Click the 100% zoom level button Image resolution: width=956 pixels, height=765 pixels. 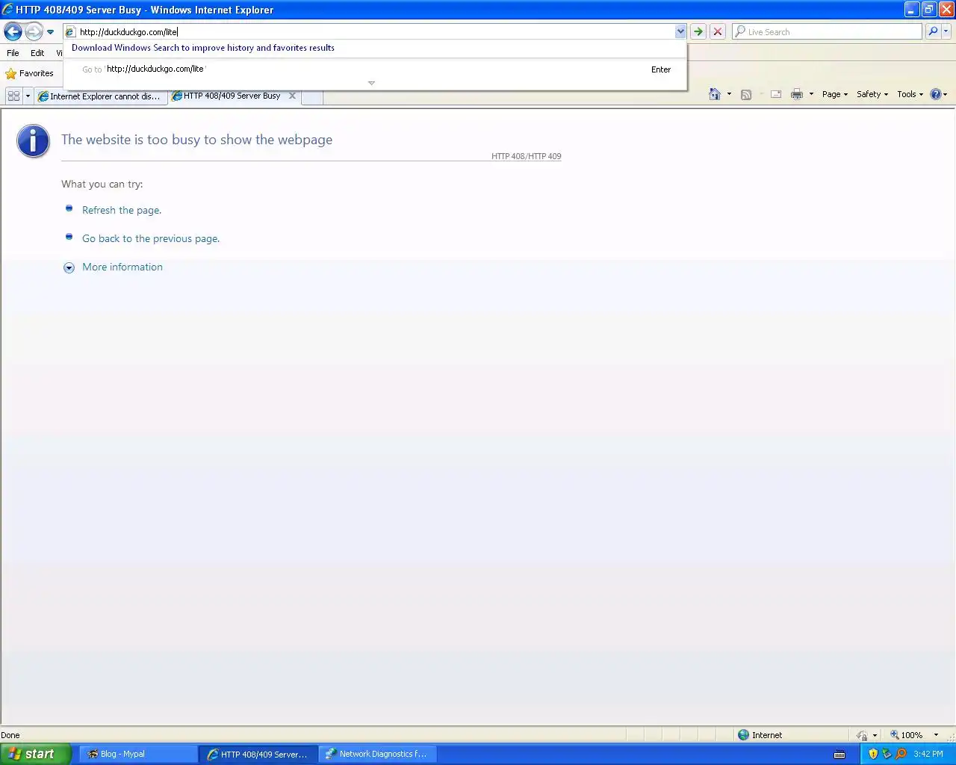906,735
